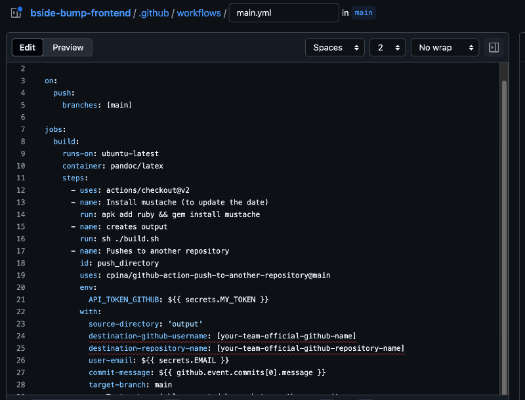The height and width of the screenshot is (400, 525).
Task: Click the main branch label
Action: pos(364,12)
